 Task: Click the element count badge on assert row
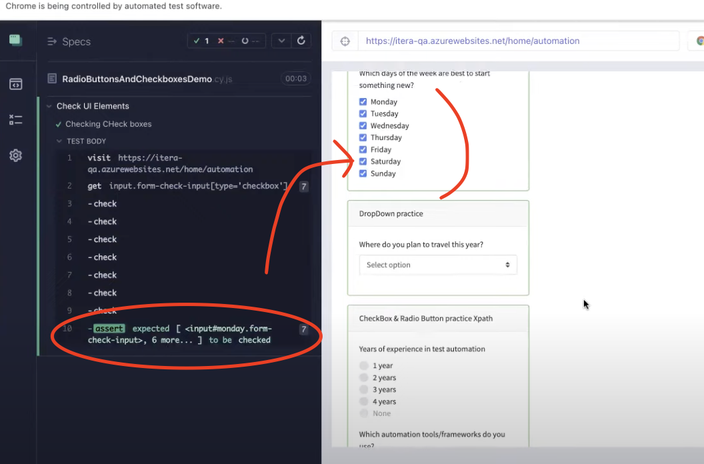tap(304, 329)
